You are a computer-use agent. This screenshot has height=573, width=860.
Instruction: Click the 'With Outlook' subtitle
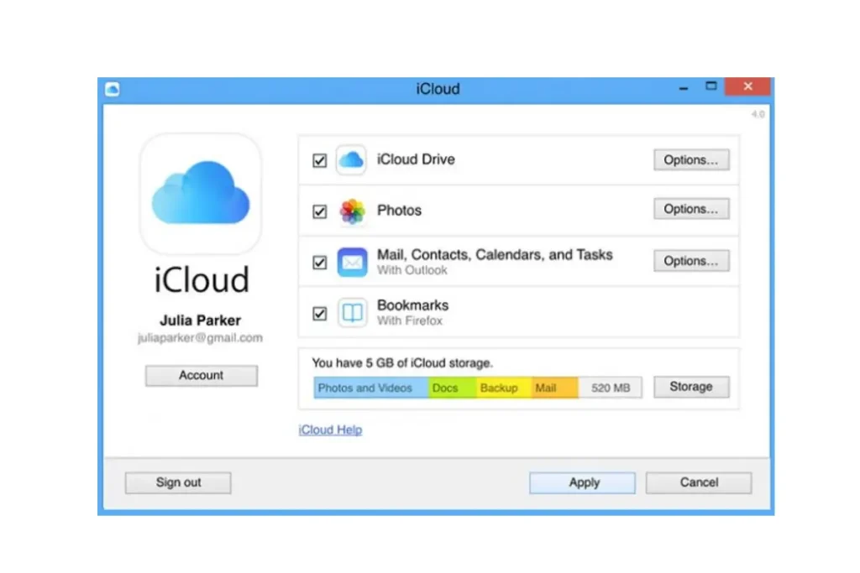coord(412,270)
